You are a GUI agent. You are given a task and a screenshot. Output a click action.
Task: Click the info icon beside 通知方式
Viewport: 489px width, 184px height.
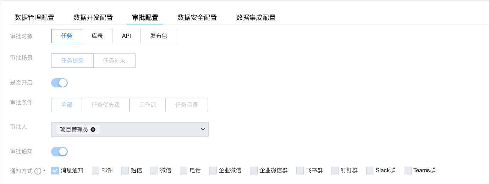pyautogui.click(x=38, y=171)
